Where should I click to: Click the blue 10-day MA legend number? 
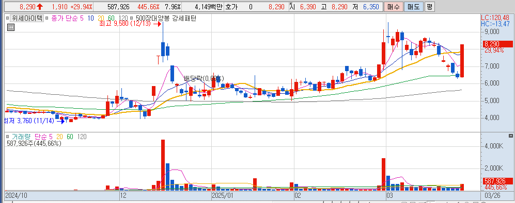(x=90, y=19)
